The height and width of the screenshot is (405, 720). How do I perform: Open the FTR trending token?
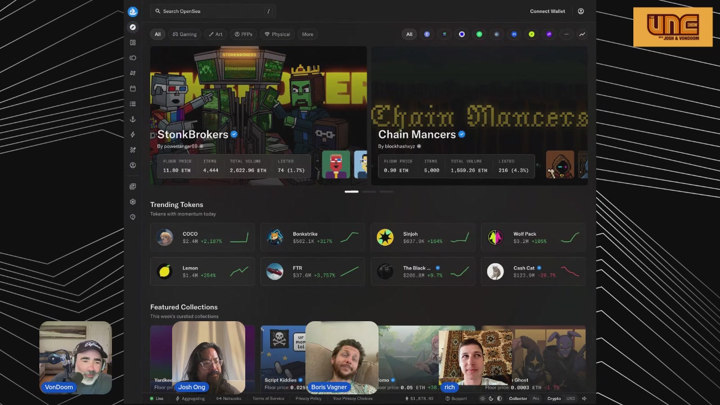[x=312, y=272]
